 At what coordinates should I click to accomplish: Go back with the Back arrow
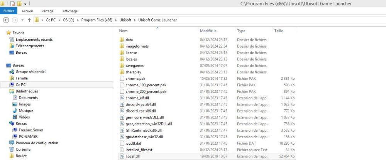pyautogui.click(x=6, y=20)
